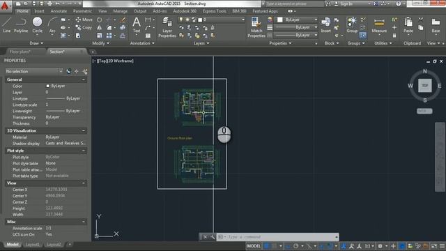446x251 pixels.
Task: Expand the Layers panel
Action: 201,43
